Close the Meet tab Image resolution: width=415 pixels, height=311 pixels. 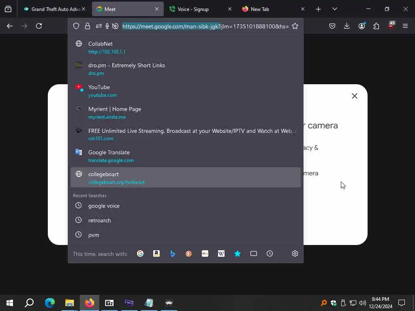[157, 9]
